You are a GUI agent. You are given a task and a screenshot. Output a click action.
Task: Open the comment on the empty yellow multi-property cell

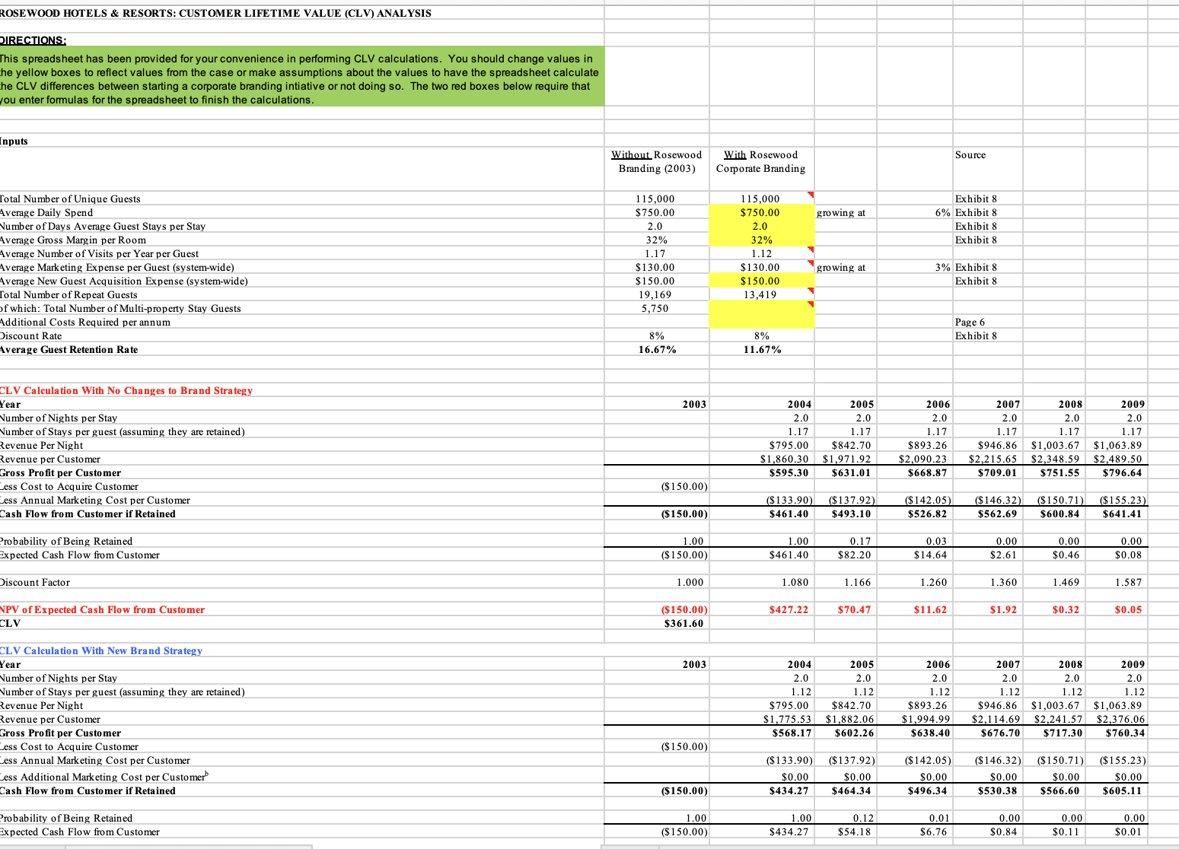coord(811,305)
